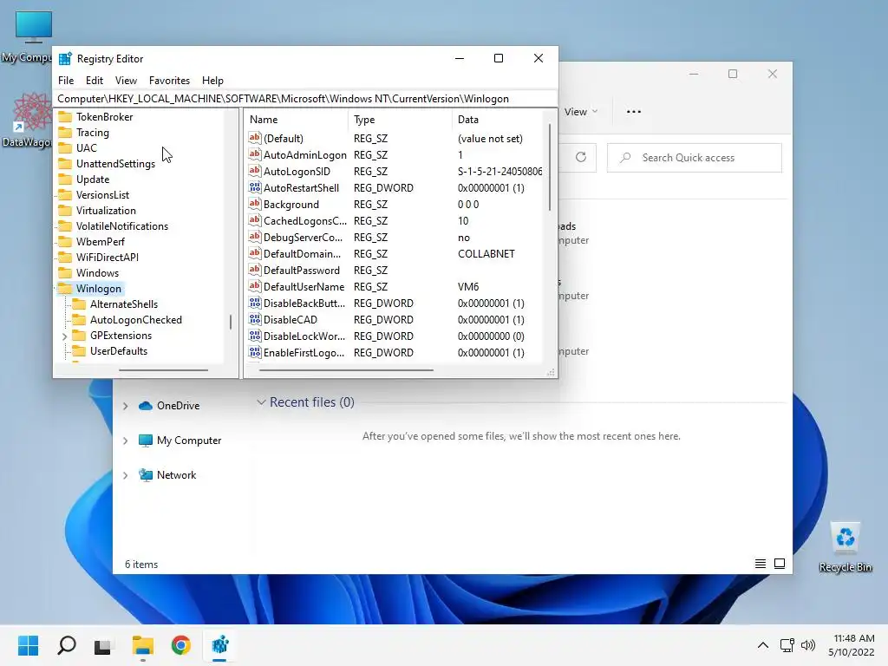Click the COLLABNET data cell
This screenshot has height=666, width=888.
coord(486,254)
